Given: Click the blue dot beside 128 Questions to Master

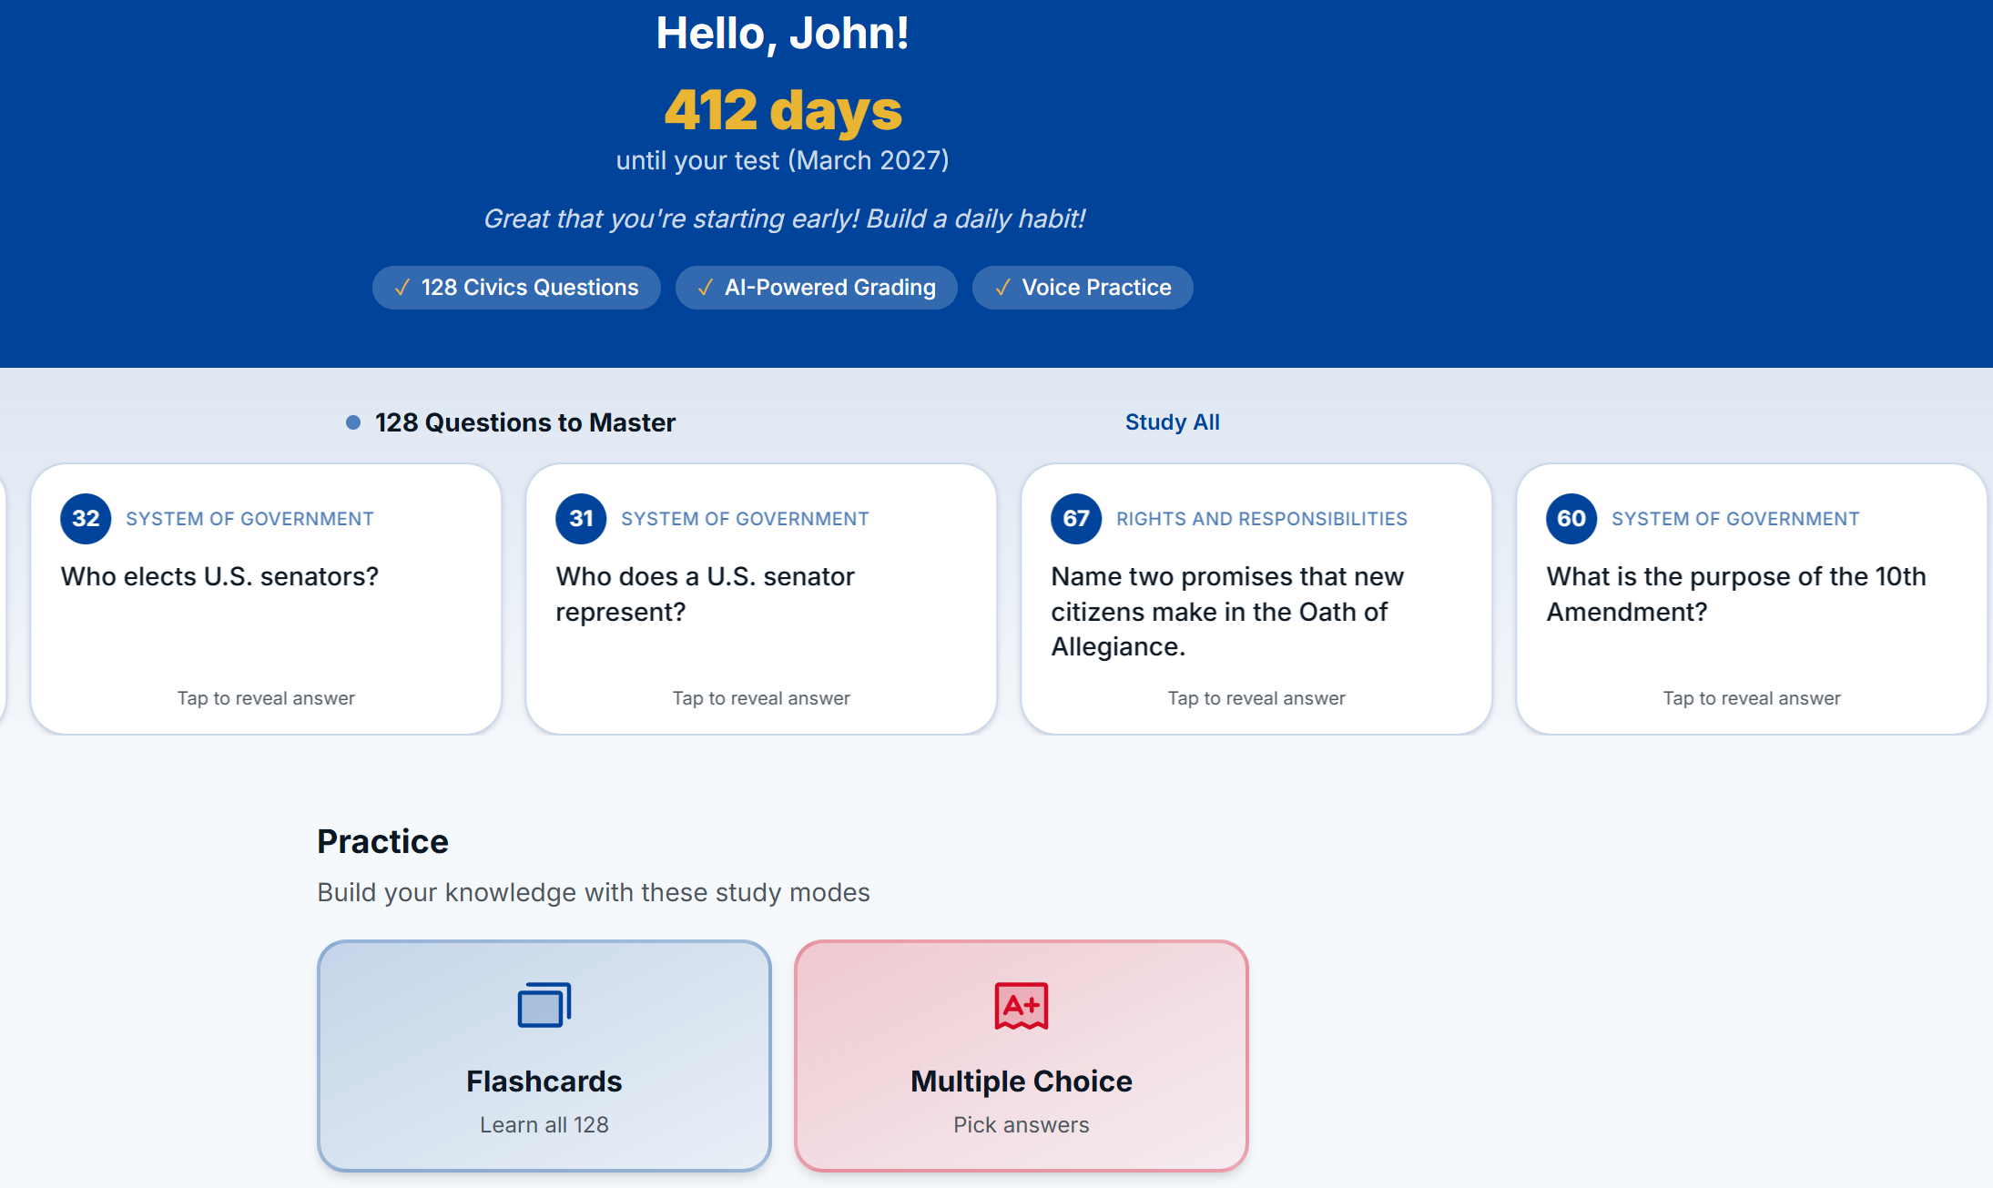Looking at the screenshot, I should 351,422.
